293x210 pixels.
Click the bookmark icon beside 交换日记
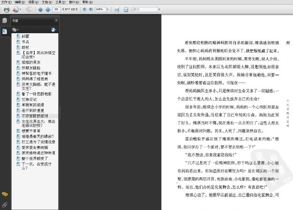coord(18,99)
